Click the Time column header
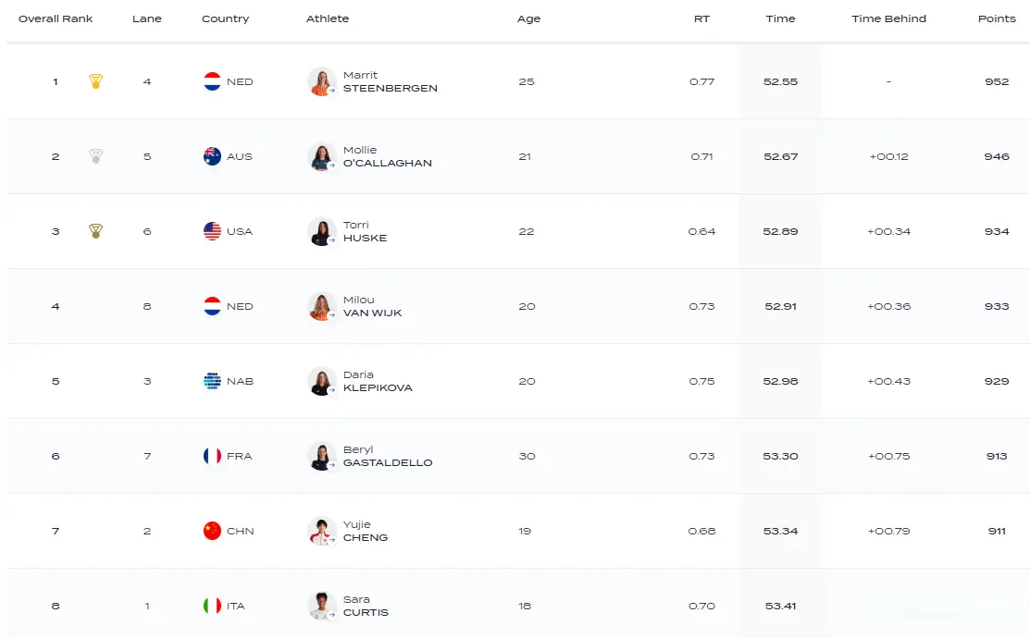This screenshot has width=1030, height=638. point(780,18)
